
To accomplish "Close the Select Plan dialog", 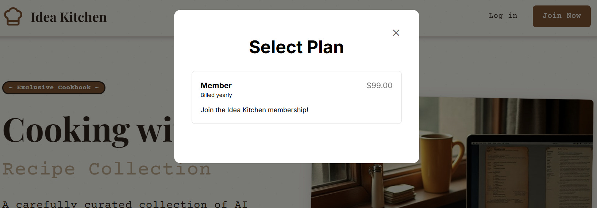I will coord(396,33).
